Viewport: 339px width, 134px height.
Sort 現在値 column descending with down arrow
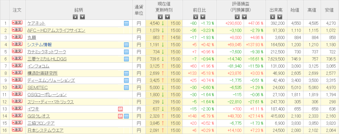[x=168, y=17]
